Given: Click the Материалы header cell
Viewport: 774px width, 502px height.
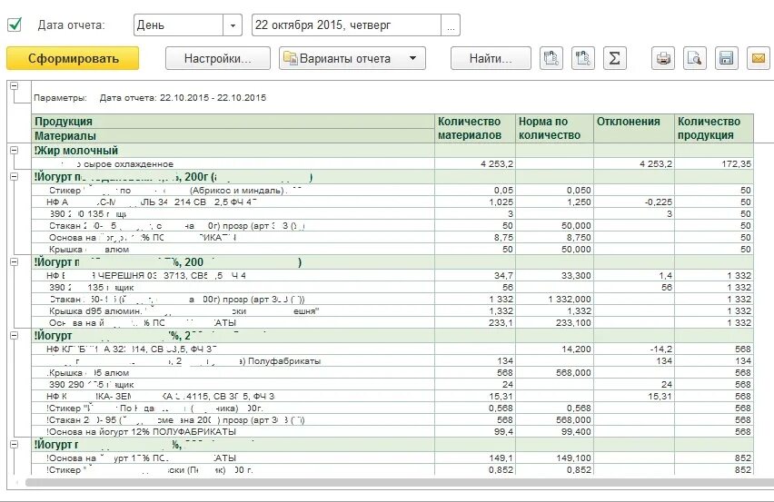Looking at the screenshot, I should [233, 135].
